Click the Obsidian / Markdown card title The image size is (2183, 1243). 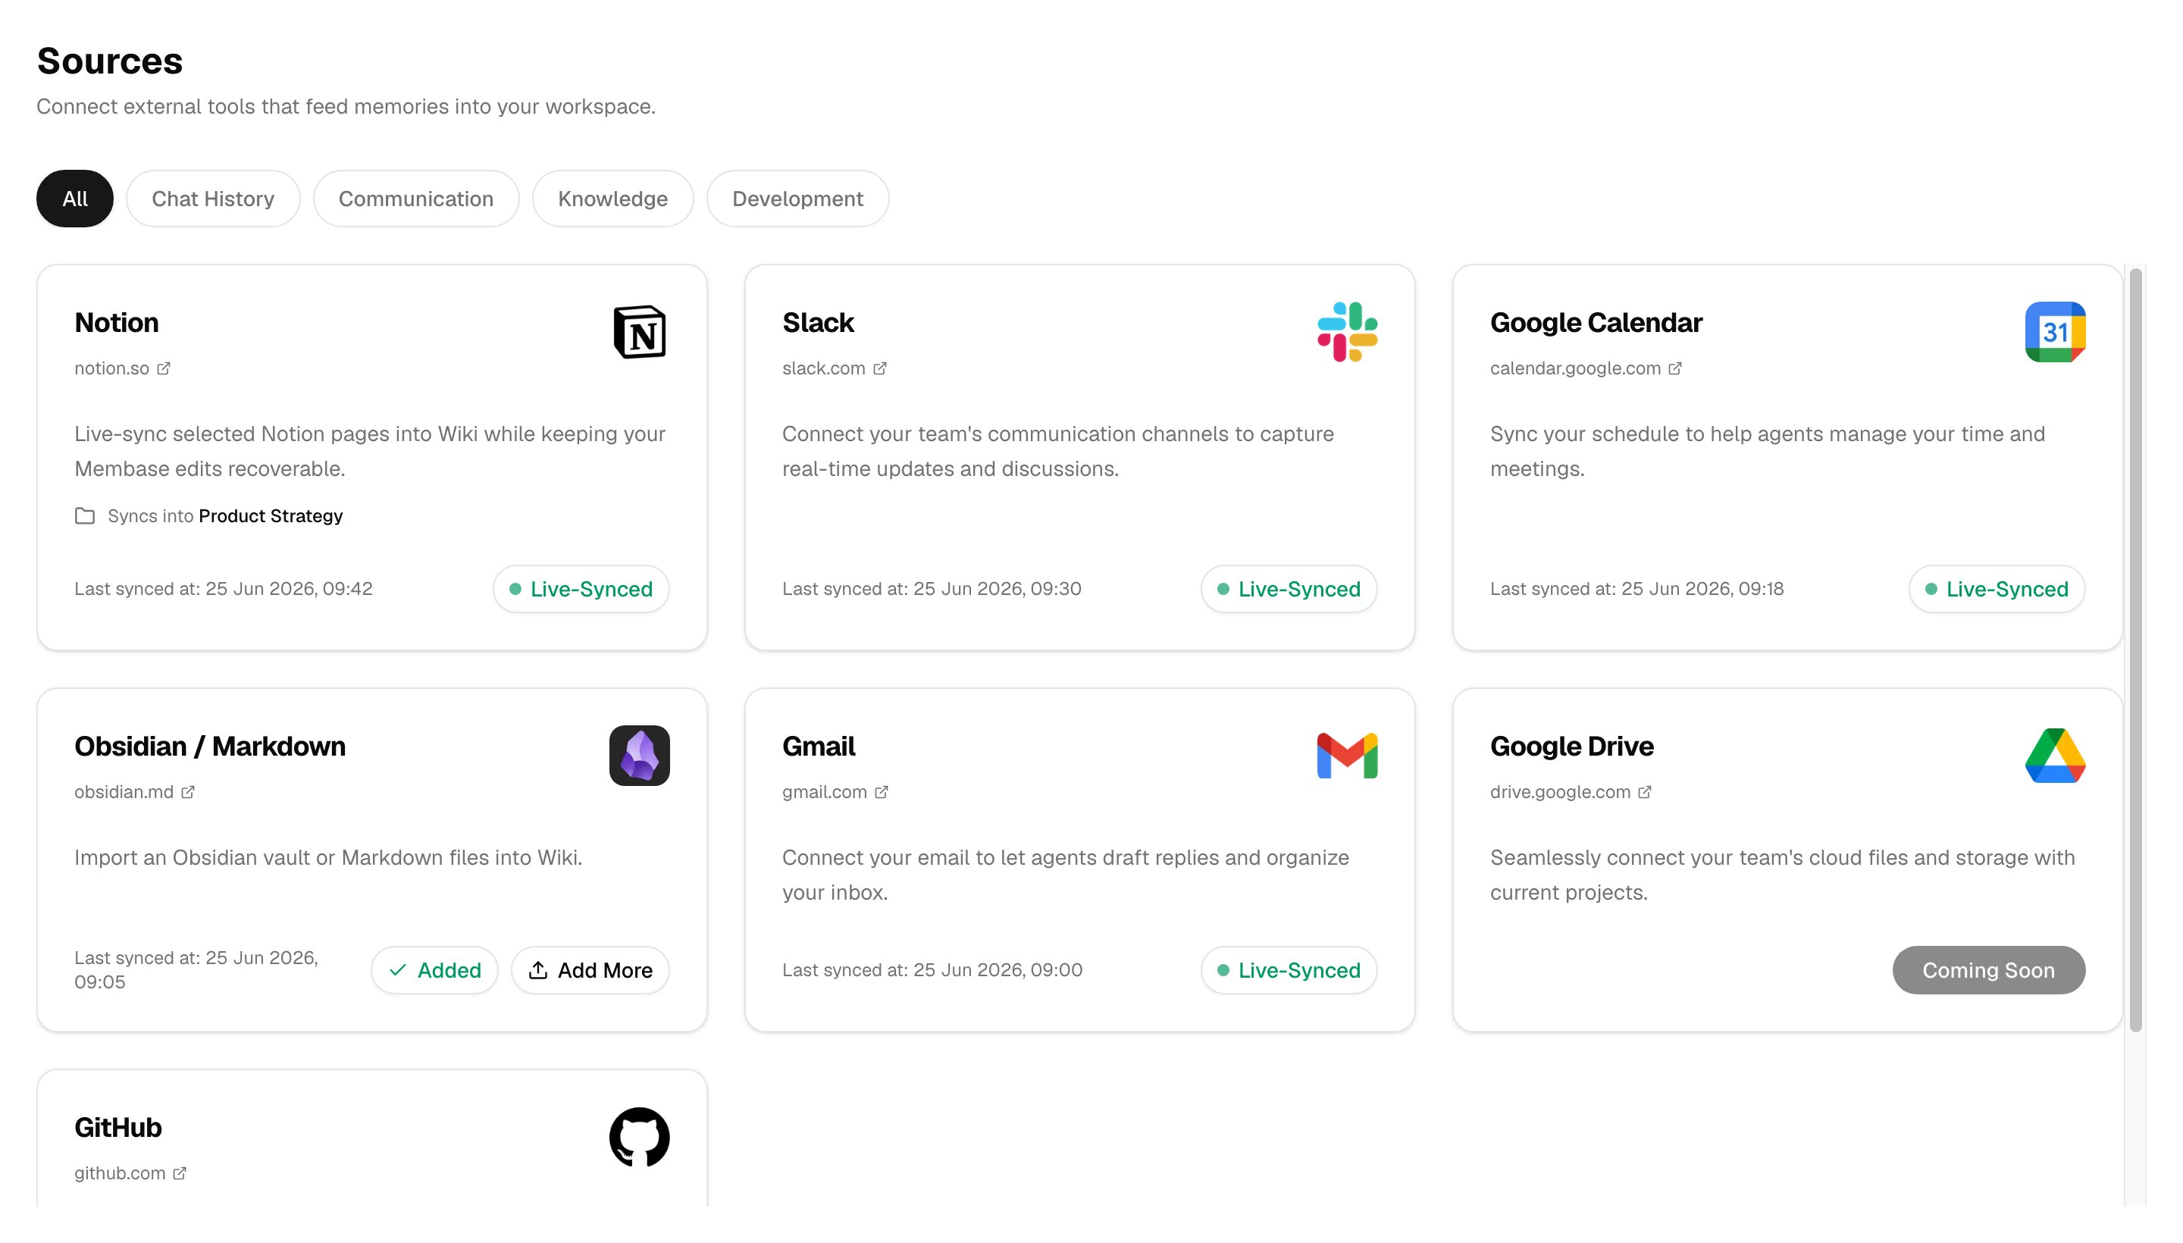tap(210, 746)
